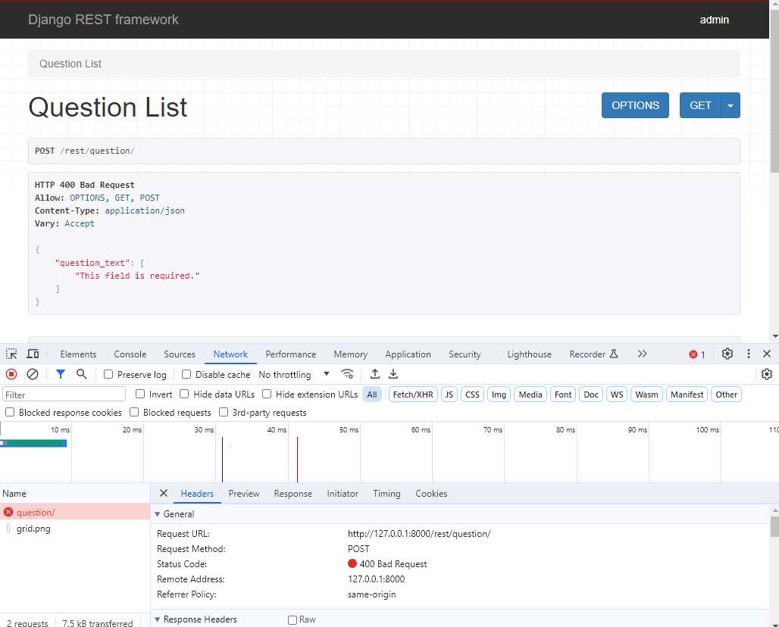
Task: Select the grid.png request row
Action: (x=75, y=529)
